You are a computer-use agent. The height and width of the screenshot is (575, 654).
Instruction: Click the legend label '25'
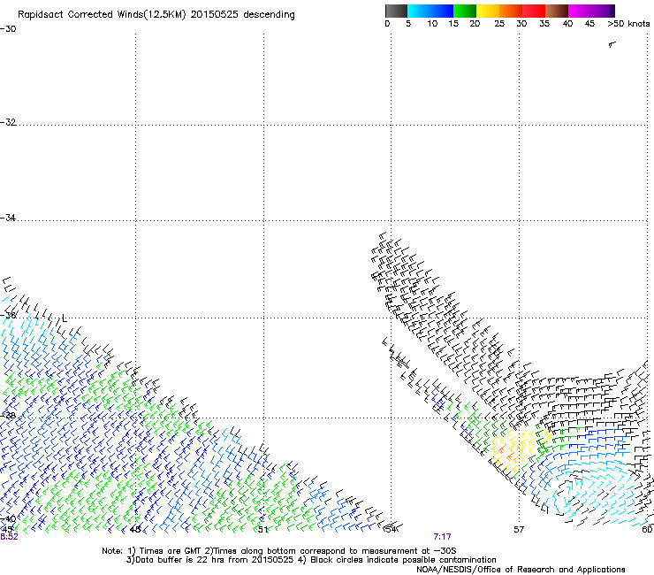click(499, 24)
